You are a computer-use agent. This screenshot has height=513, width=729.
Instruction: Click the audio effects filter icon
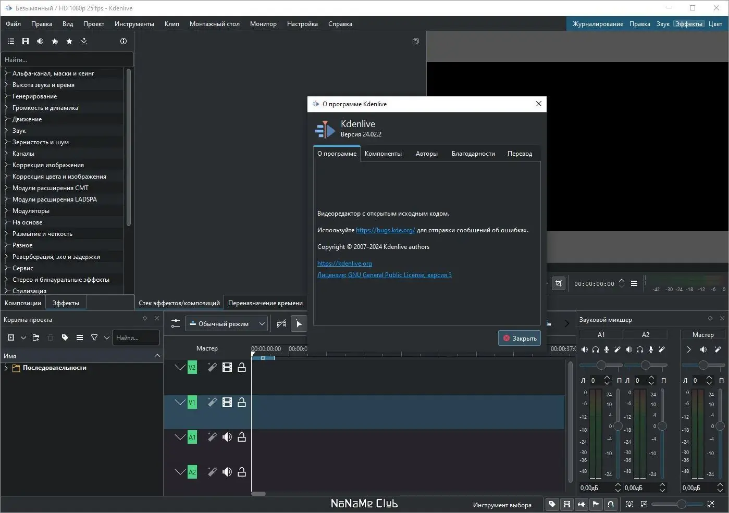click(x=40, y=41)
